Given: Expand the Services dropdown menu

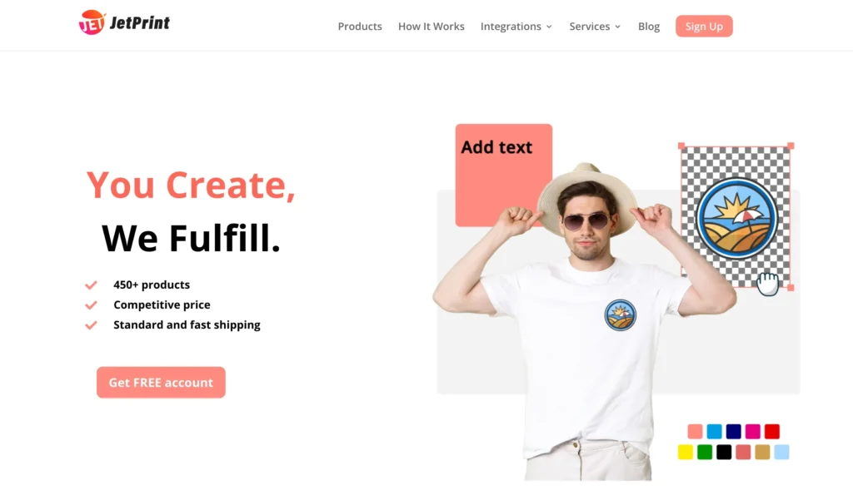Looking at the screenshot, I should pos(595,26).
